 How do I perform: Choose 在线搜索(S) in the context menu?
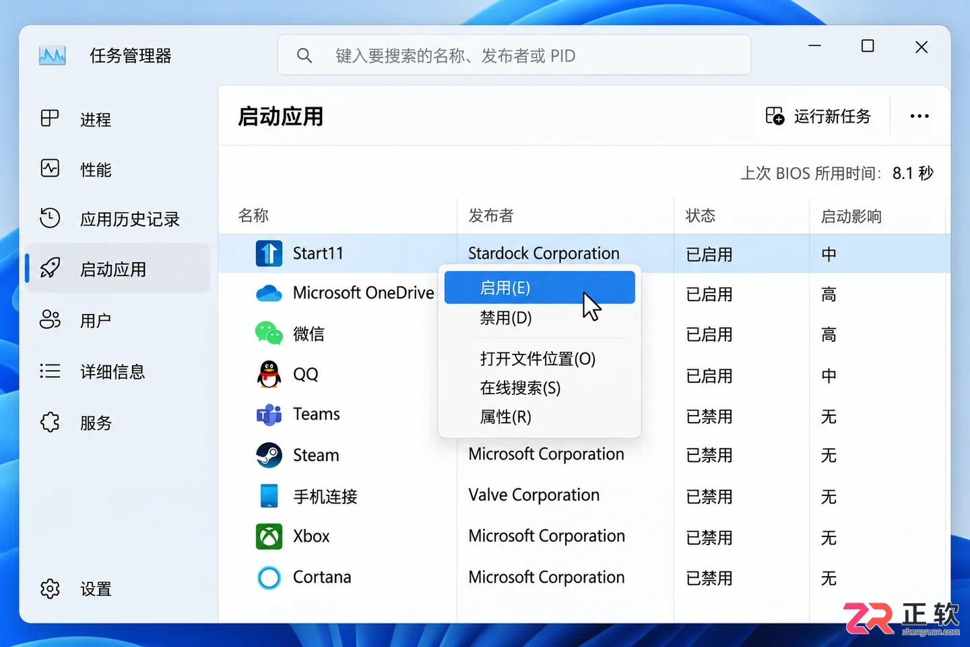click(x=540, y=388)
